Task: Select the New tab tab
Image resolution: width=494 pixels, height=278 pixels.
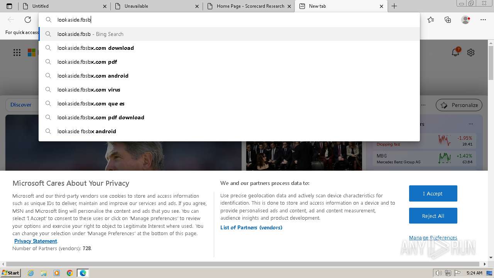Action: [341, 6]
